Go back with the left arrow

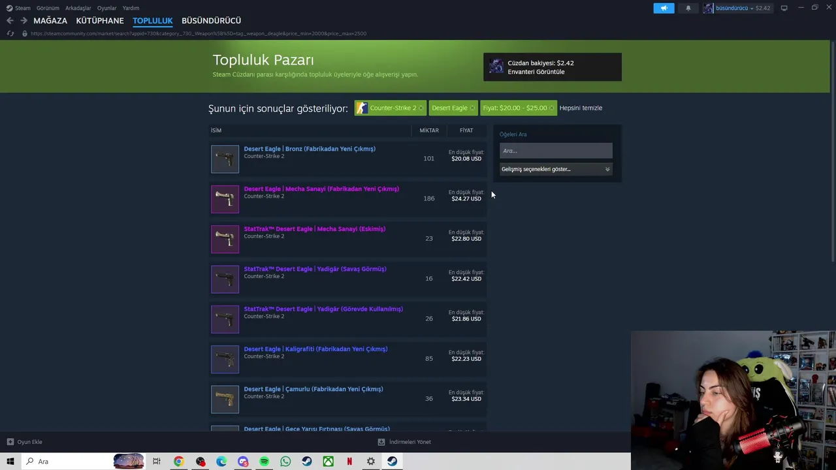coord(10,21)
